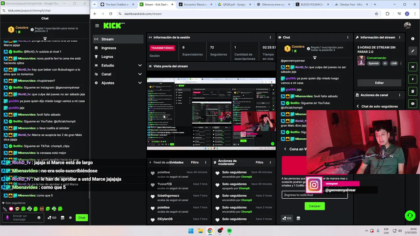Click the info icon in right rail
The image size is (420, 236).
tap(413, 39)
